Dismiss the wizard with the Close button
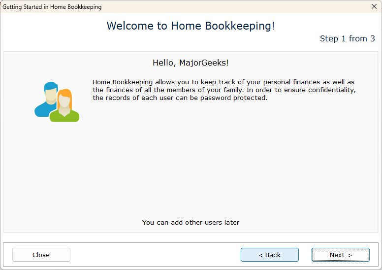The image size is (382, 270). pos(41,255)
